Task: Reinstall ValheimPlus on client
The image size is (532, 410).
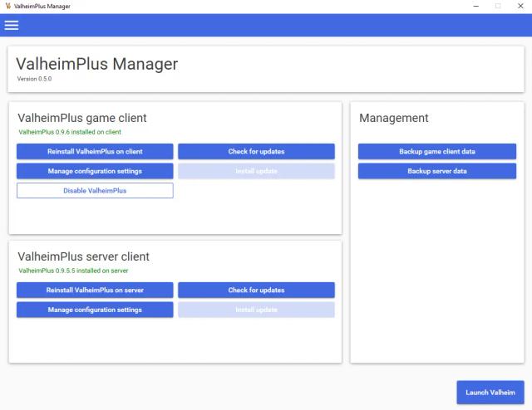Action: click(95, 151)
